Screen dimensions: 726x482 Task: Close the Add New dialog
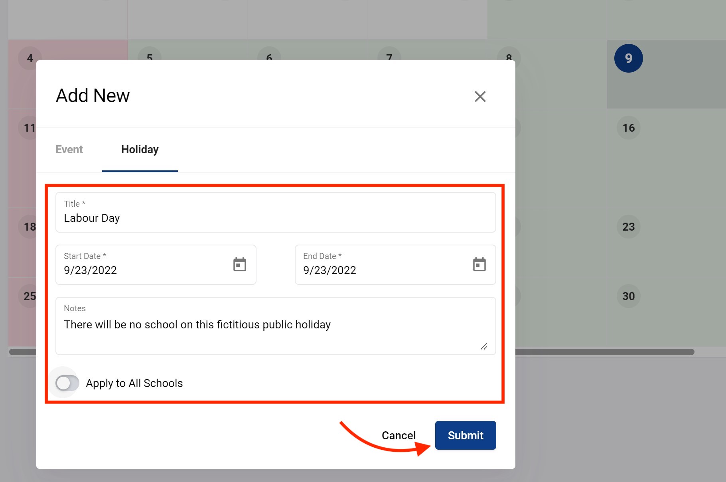(x=480, y=97)
